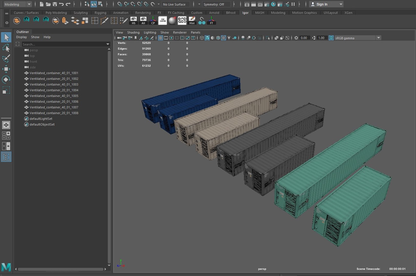
Task: Switch to the Poly Modeling shelf tab
Action: pos(56,13)
